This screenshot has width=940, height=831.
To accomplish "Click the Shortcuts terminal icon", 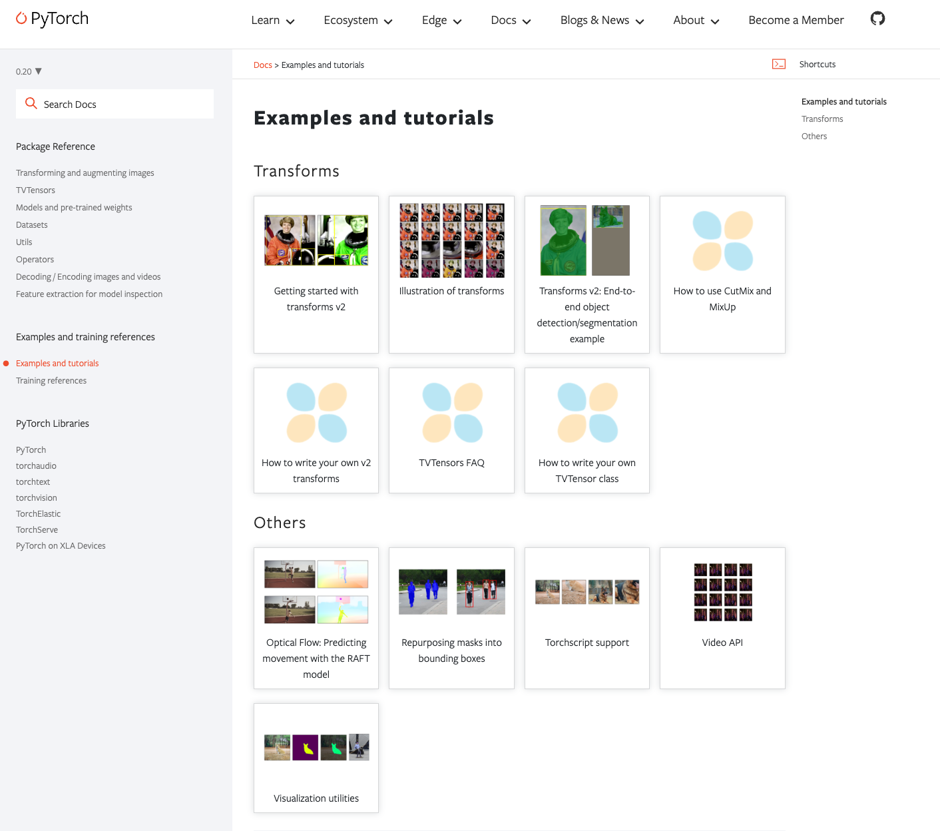I will click(x=779, y=64).
